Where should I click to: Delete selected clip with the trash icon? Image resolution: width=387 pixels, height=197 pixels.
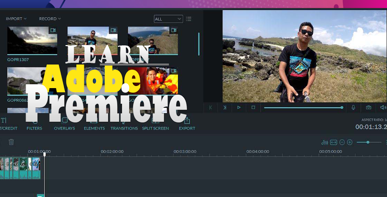(11, 142)
